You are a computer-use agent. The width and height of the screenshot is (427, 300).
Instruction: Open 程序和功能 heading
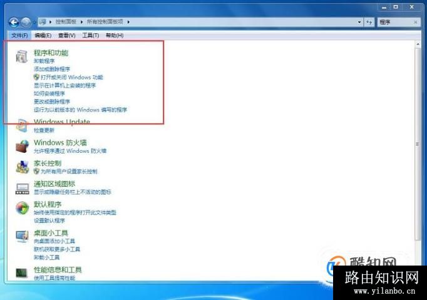(x=51, y=53)
